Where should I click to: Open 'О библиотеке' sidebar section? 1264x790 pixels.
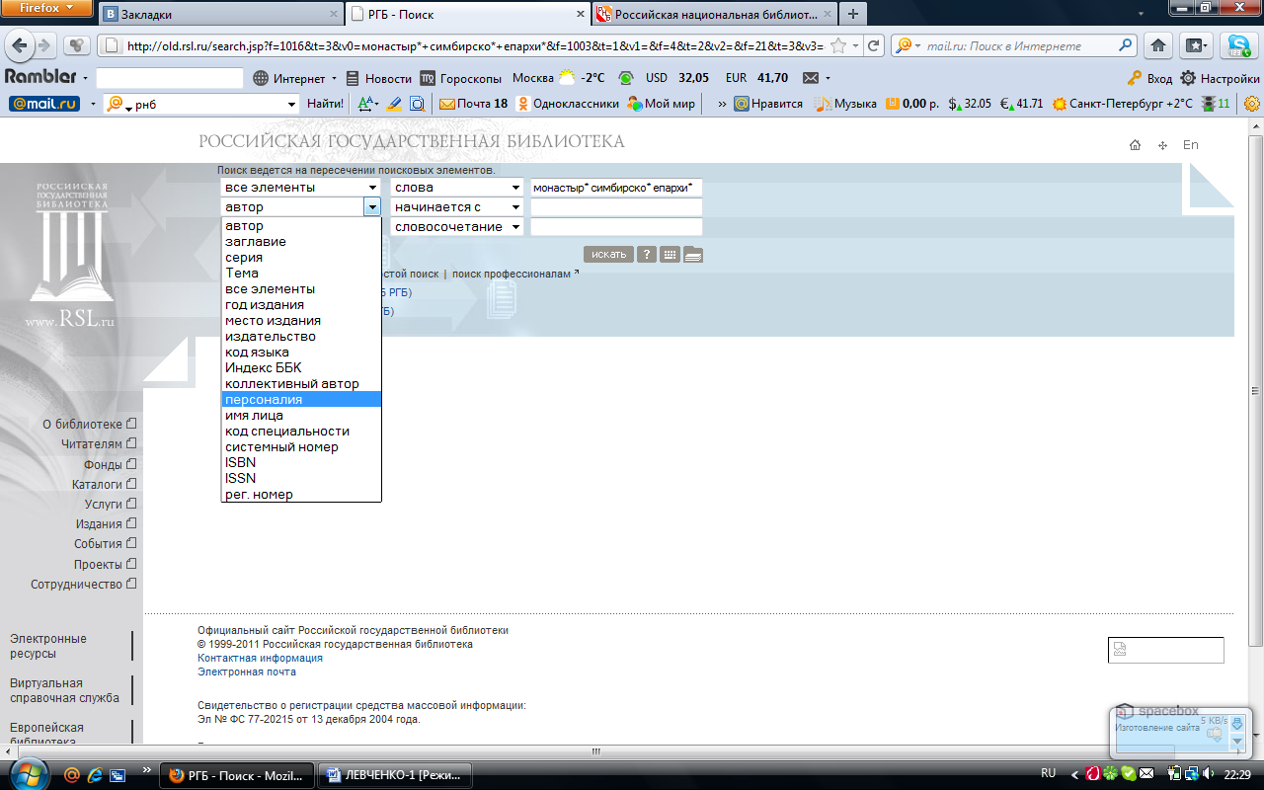pyautogui.click(x=82, y=424)
